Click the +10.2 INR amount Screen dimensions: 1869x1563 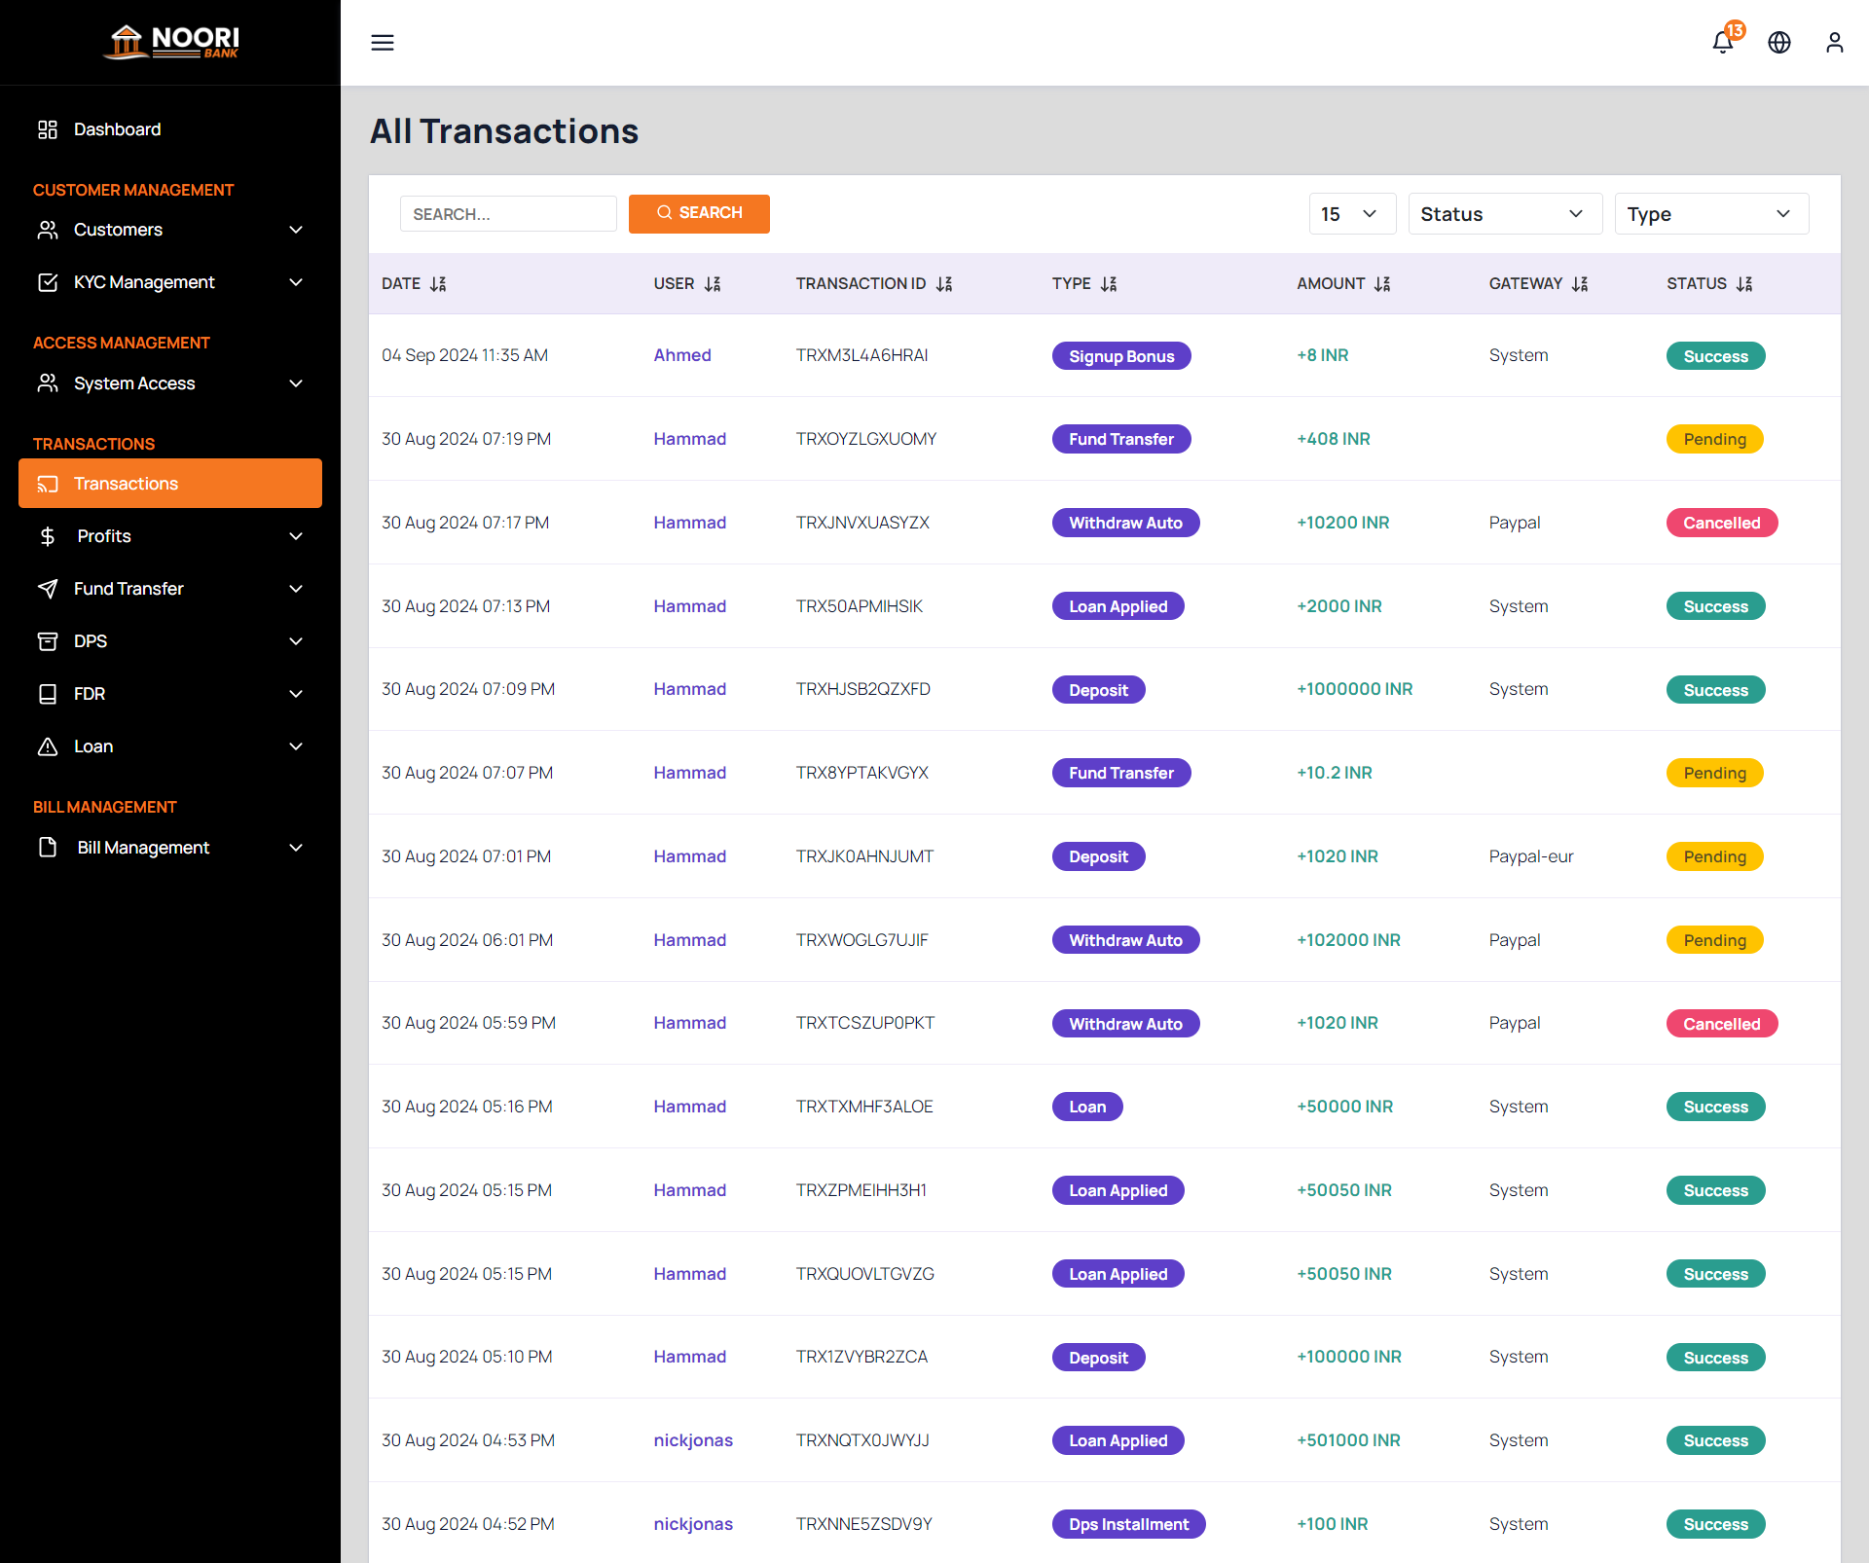click(x=1334, y=773)
